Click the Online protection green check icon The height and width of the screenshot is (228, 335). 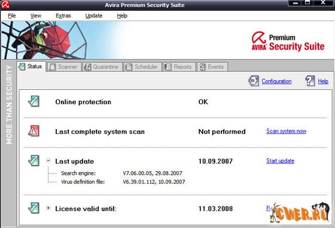[x=33, y=101]
